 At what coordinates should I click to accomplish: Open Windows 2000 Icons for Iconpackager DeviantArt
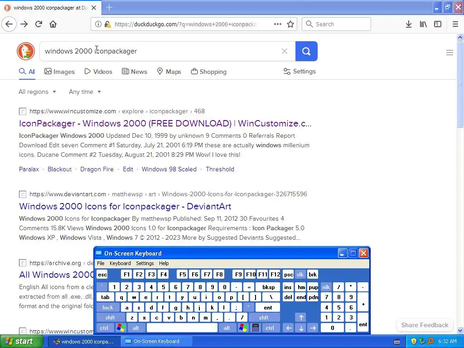[x=125, y=206]
